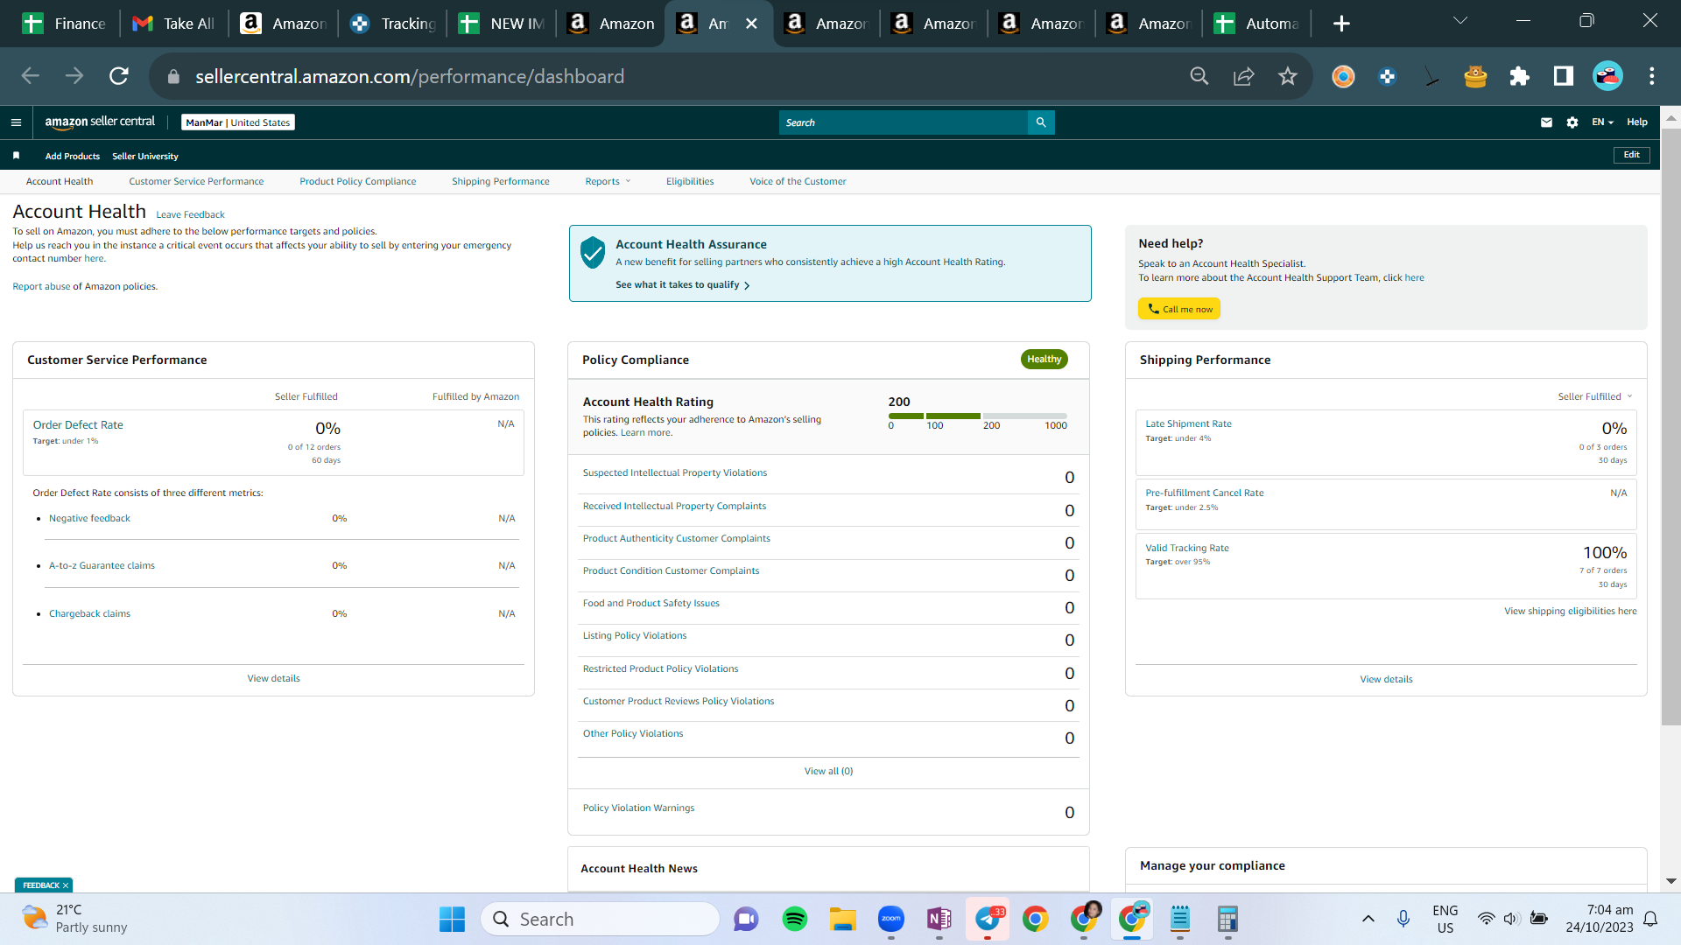
Task: Open the Product Policy Compliance tab
Action: click(x=358, y=181)
